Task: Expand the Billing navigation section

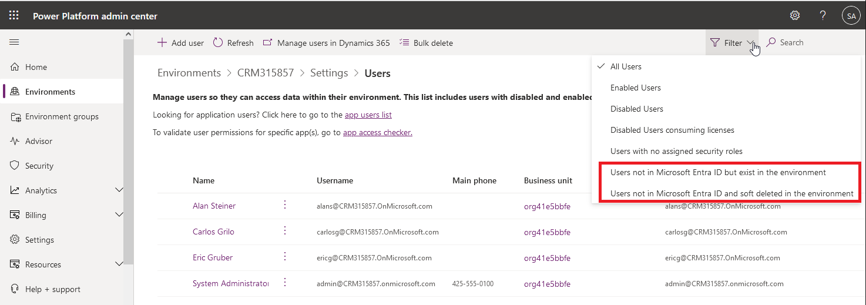Action: [119, 215]
